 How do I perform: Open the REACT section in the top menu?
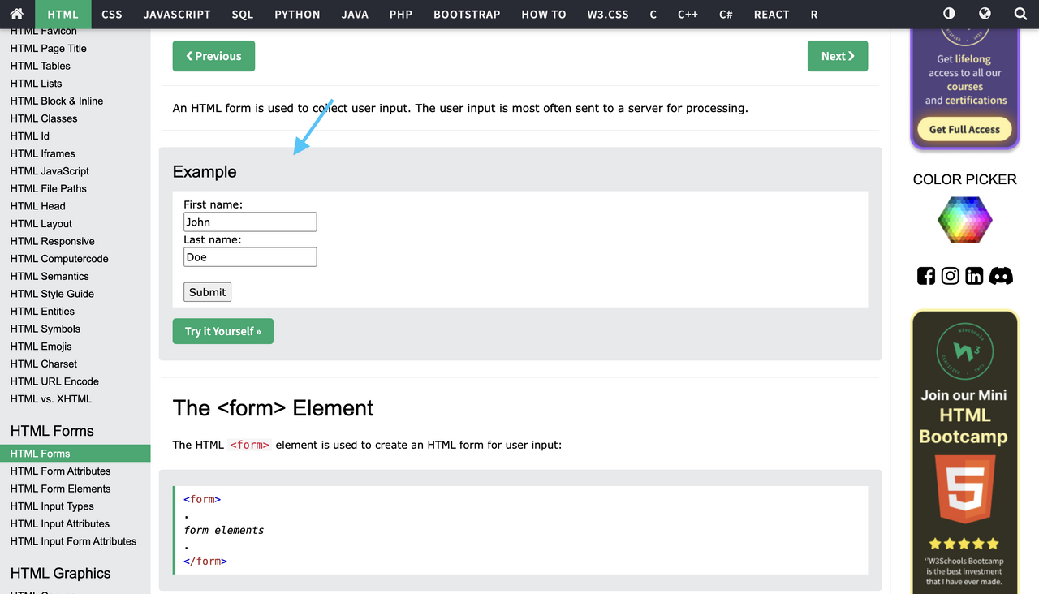click(x=771, y=14)
